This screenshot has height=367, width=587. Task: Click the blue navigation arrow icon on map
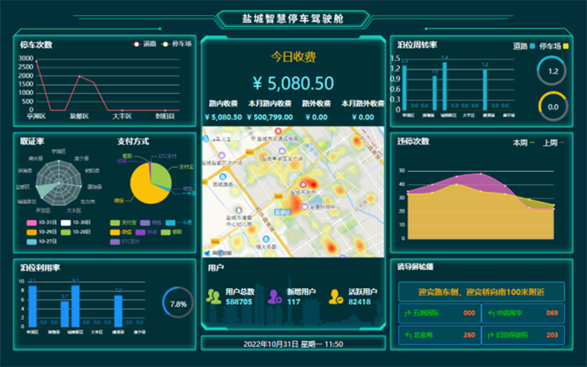[x=207, y=252]
